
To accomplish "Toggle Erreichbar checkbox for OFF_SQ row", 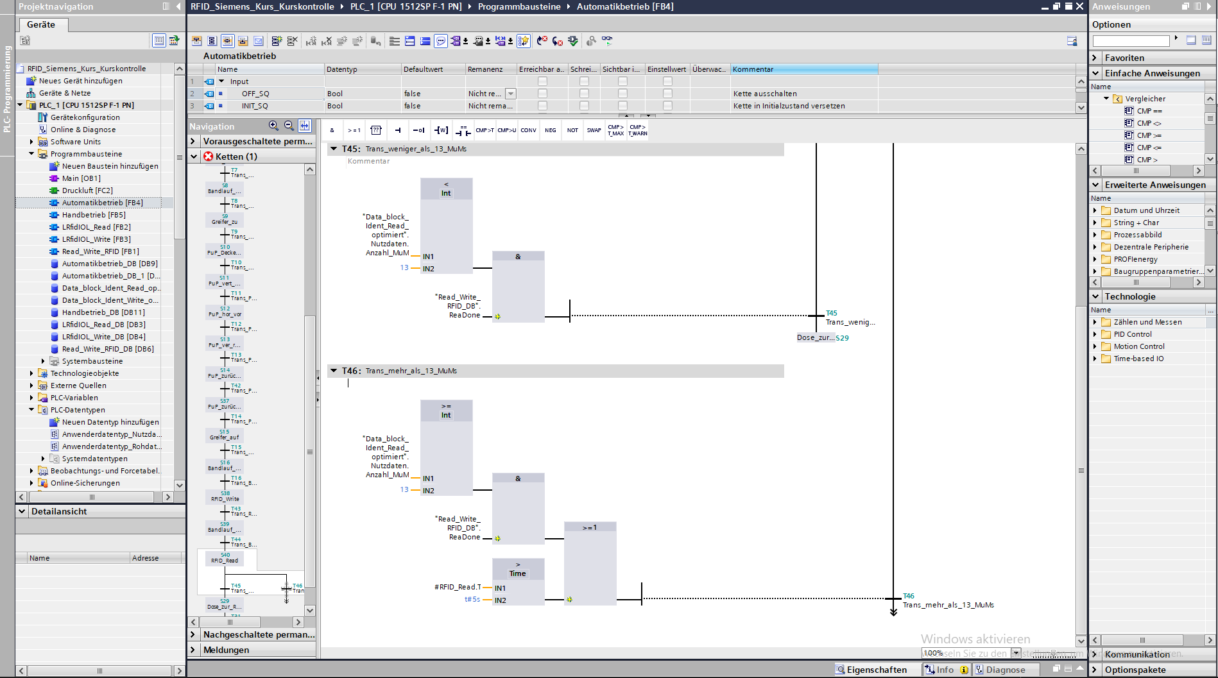I will (542, 94).
